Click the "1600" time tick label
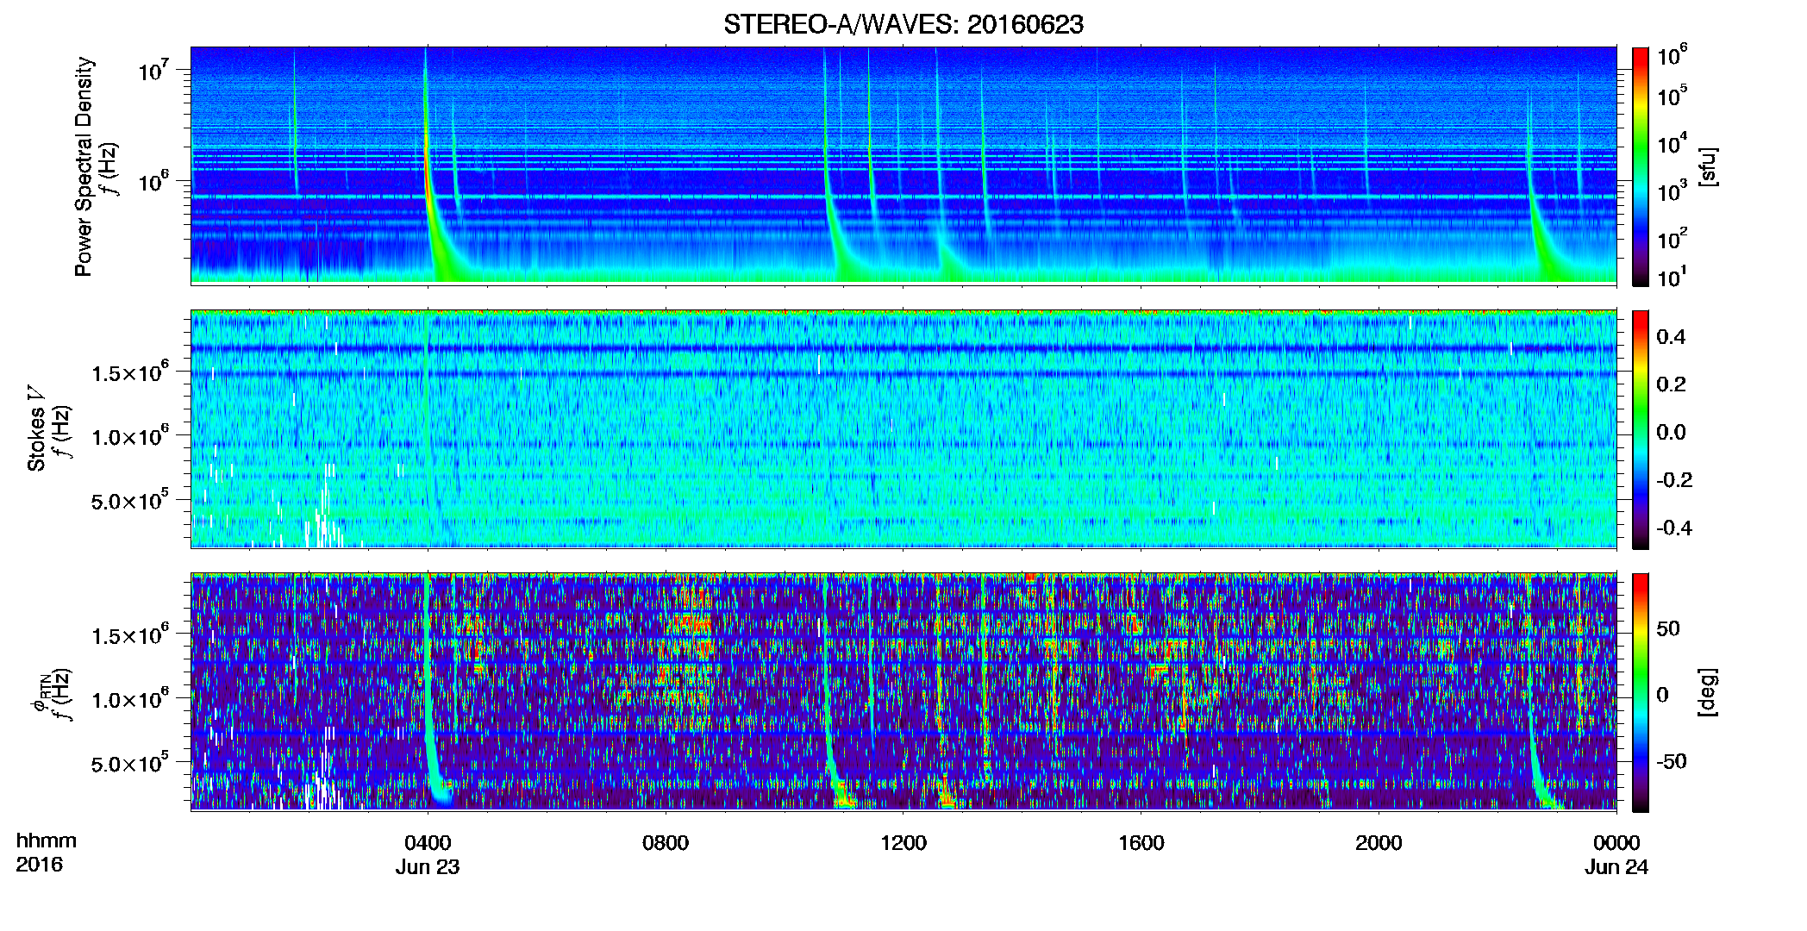 pyautogui.click(x=1141, y=842)
